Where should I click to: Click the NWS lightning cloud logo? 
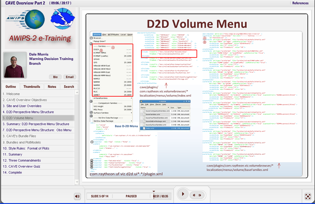tap(63, 18)
